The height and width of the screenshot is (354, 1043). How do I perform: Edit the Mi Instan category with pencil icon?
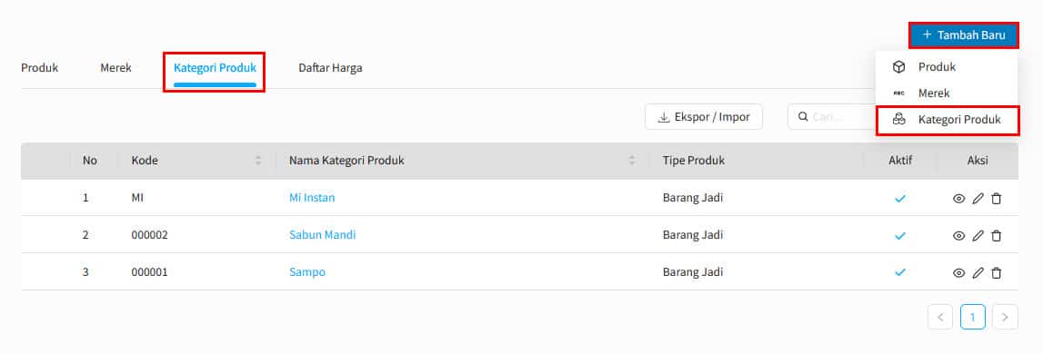978,199
